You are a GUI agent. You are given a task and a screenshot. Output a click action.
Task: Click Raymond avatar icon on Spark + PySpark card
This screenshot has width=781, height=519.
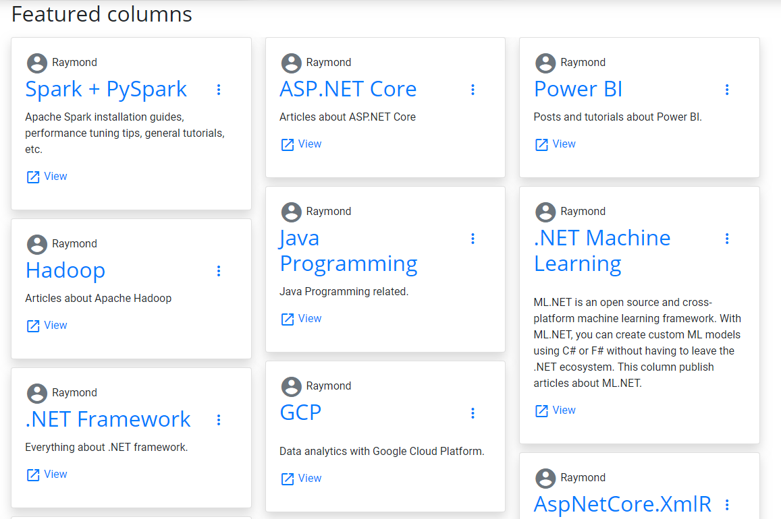[37, 63]
